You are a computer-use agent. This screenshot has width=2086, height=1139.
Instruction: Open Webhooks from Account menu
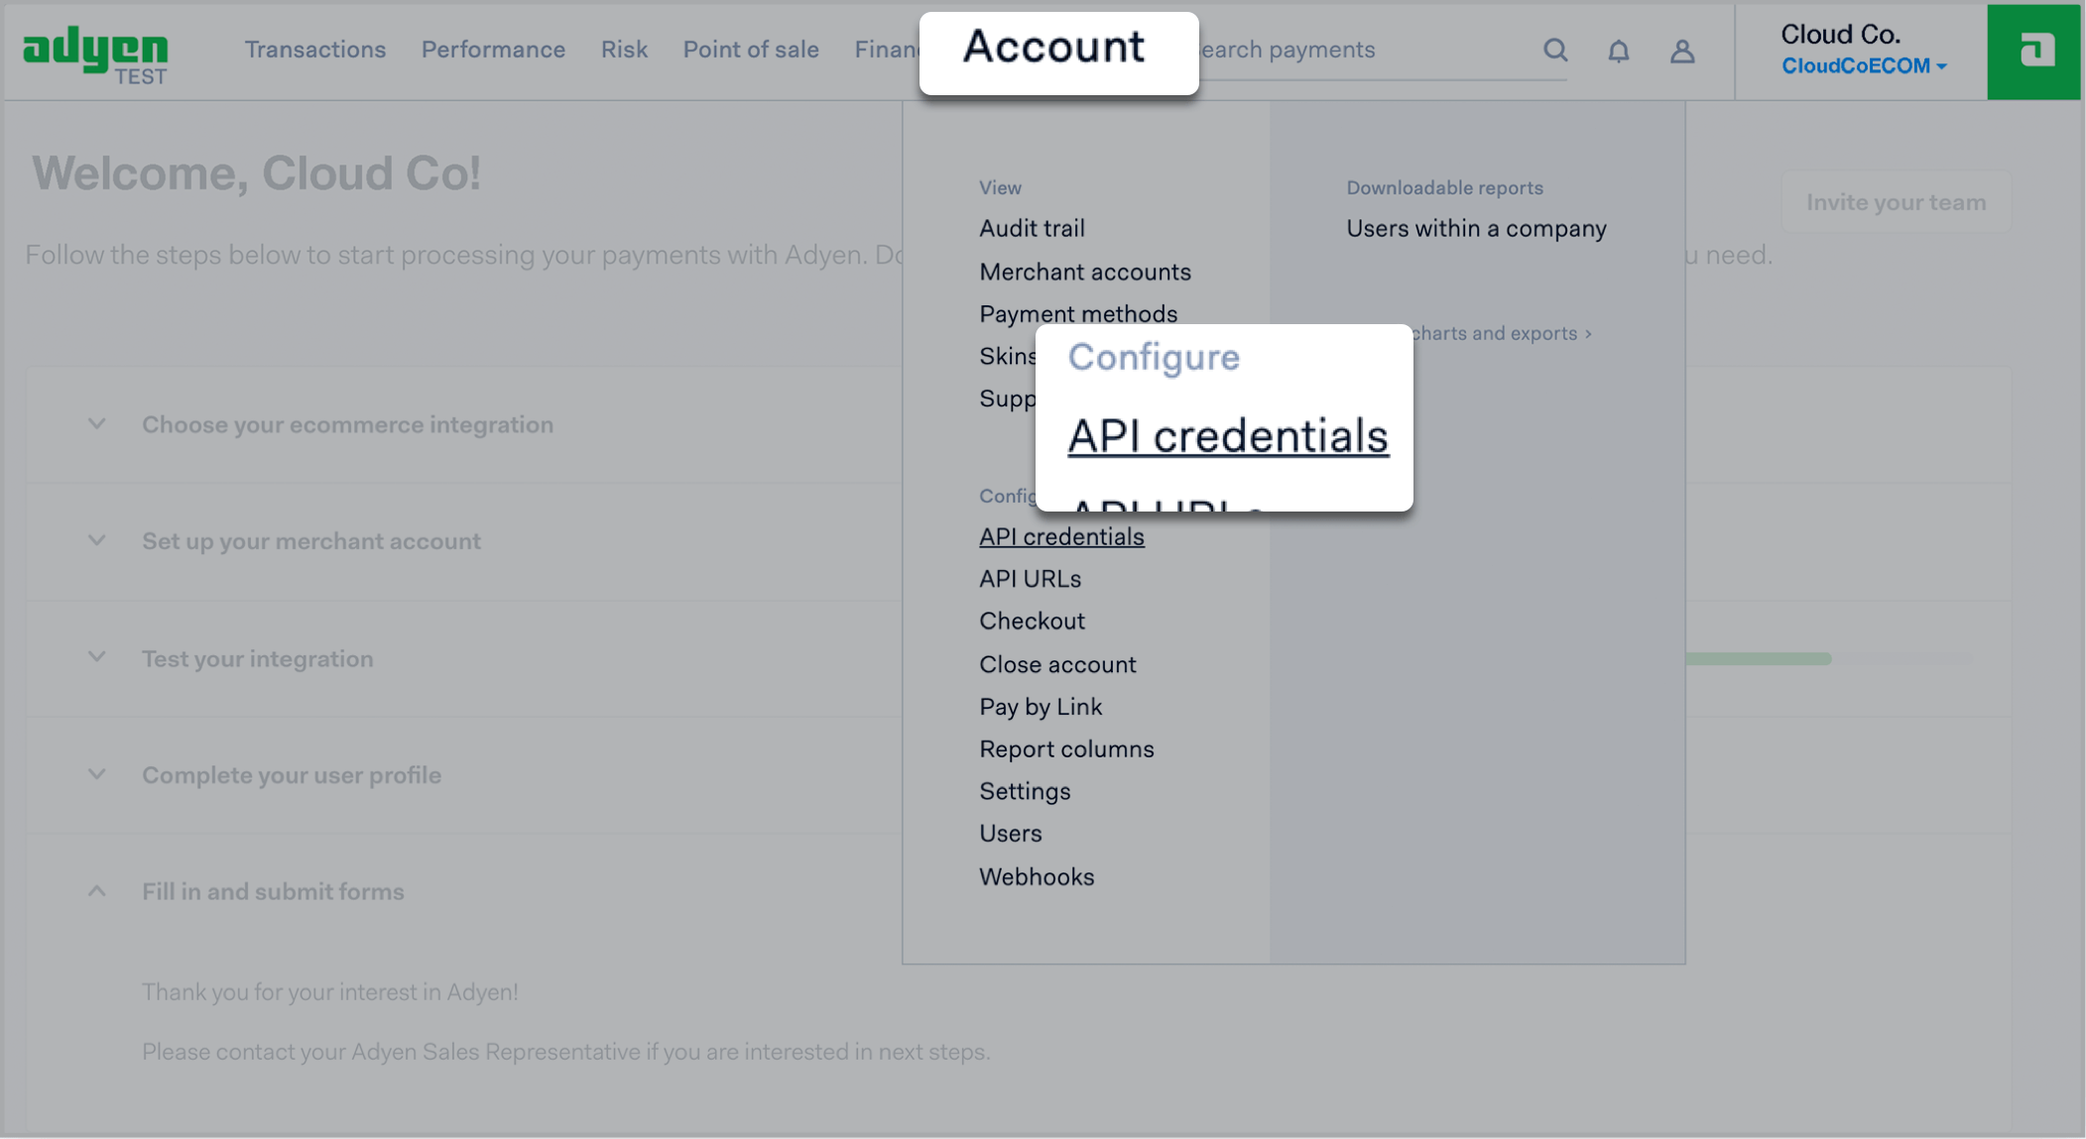point(1037,876)
